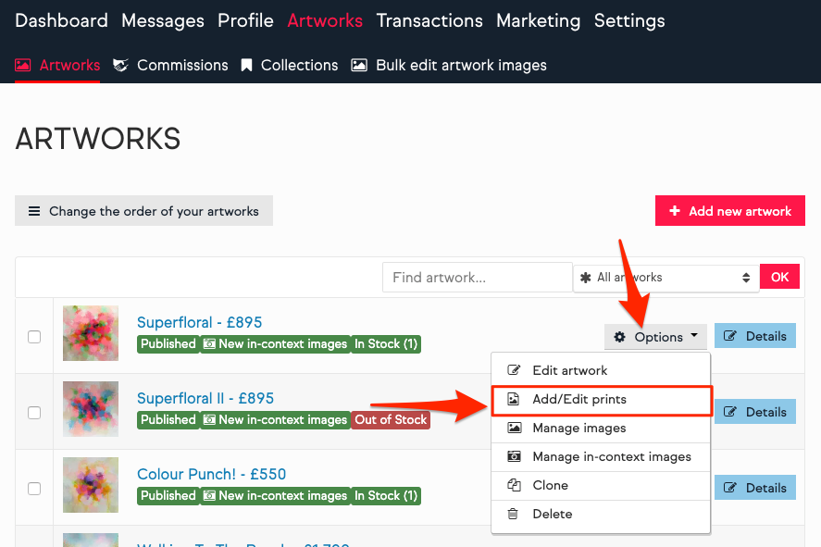Choose Clone from Options menu

coord(601,485)
